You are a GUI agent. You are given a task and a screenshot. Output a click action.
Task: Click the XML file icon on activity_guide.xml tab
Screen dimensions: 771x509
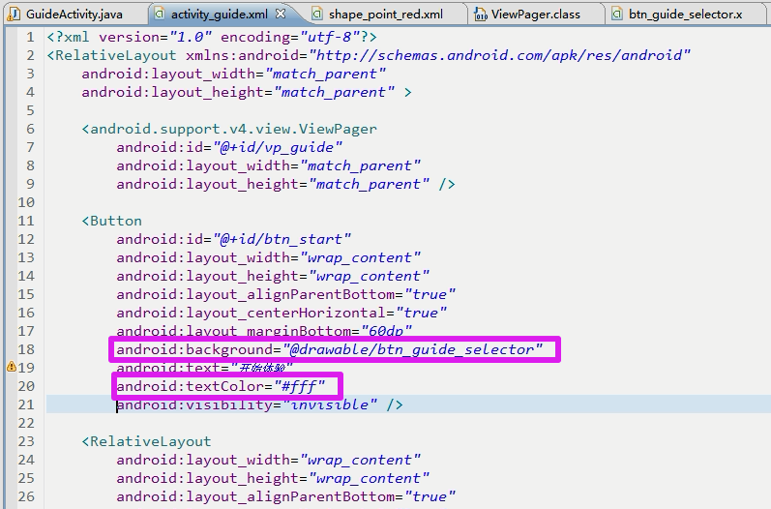[x=157, y=15]
